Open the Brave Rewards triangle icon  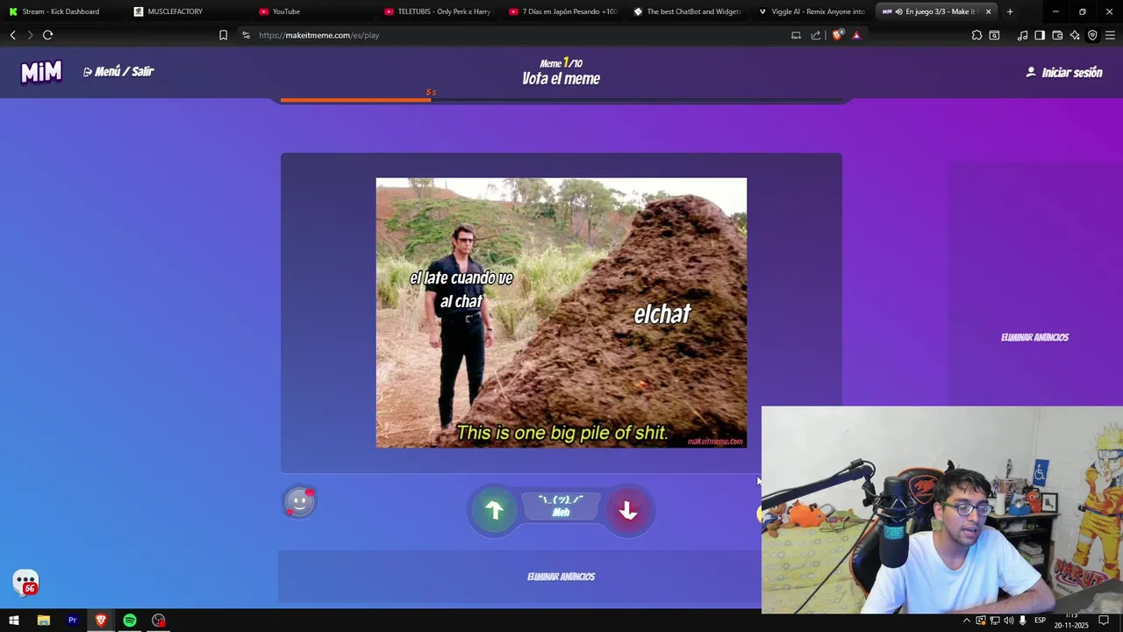[856, 35]
